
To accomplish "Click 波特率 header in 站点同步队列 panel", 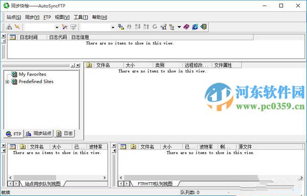I will (97, 146).
